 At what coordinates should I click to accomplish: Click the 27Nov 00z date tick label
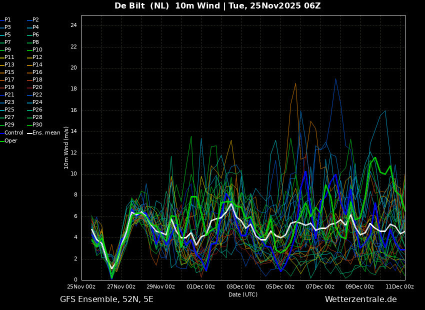pyautogui.click(x=121, y=286)
